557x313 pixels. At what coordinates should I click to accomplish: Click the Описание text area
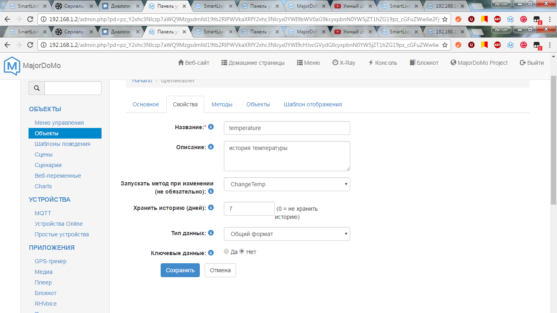[x=287, y=156]
